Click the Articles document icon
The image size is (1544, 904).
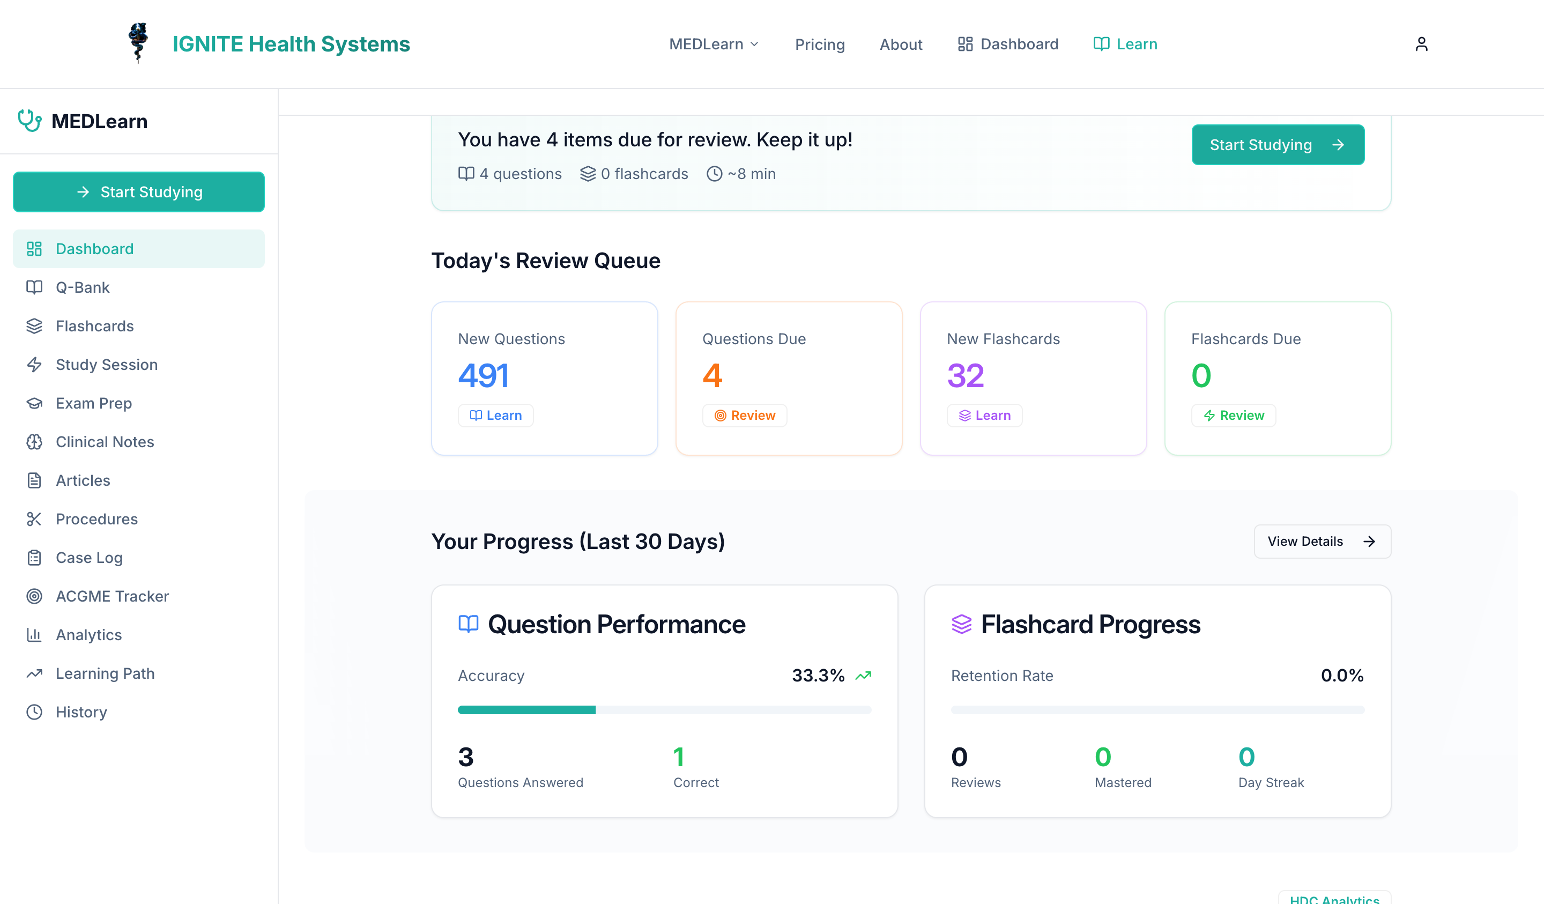(34, 480)
